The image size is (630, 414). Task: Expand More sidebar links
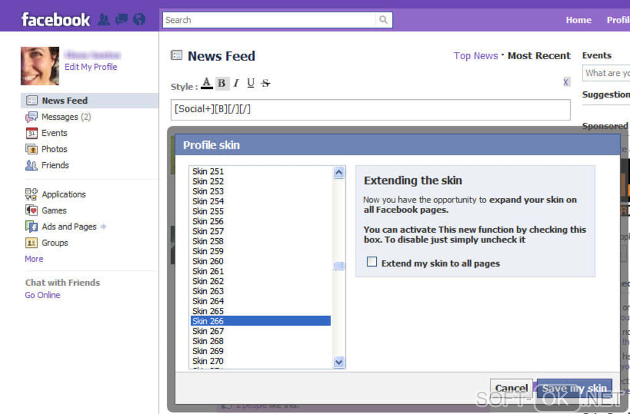click(x=34, y=259)
